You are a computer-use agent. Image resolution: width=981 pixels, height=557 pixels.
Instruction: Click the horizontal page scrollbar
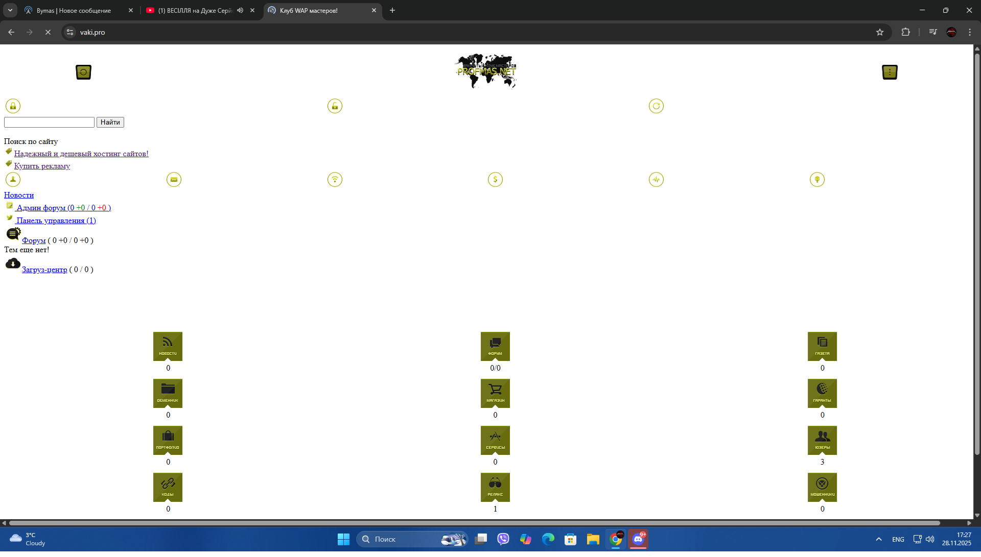tap(474, 523)
